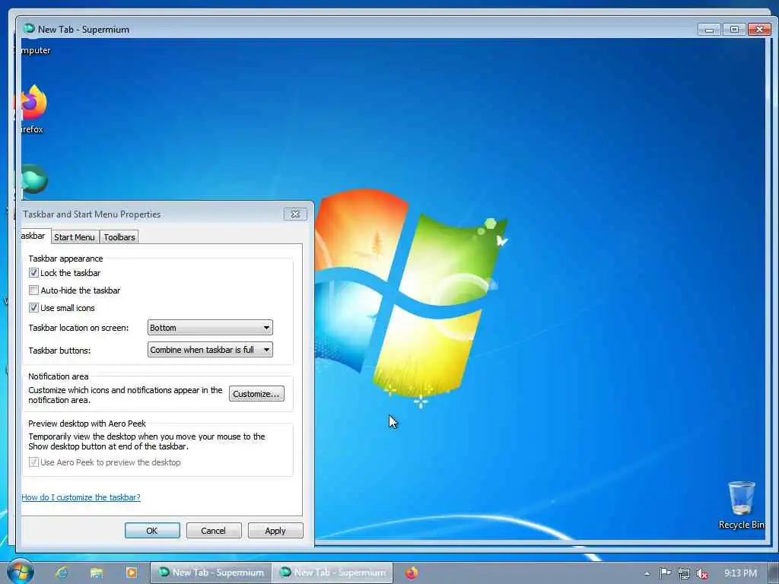Open the Start menu orb
The image size is (779, 584).
[21, 572]
